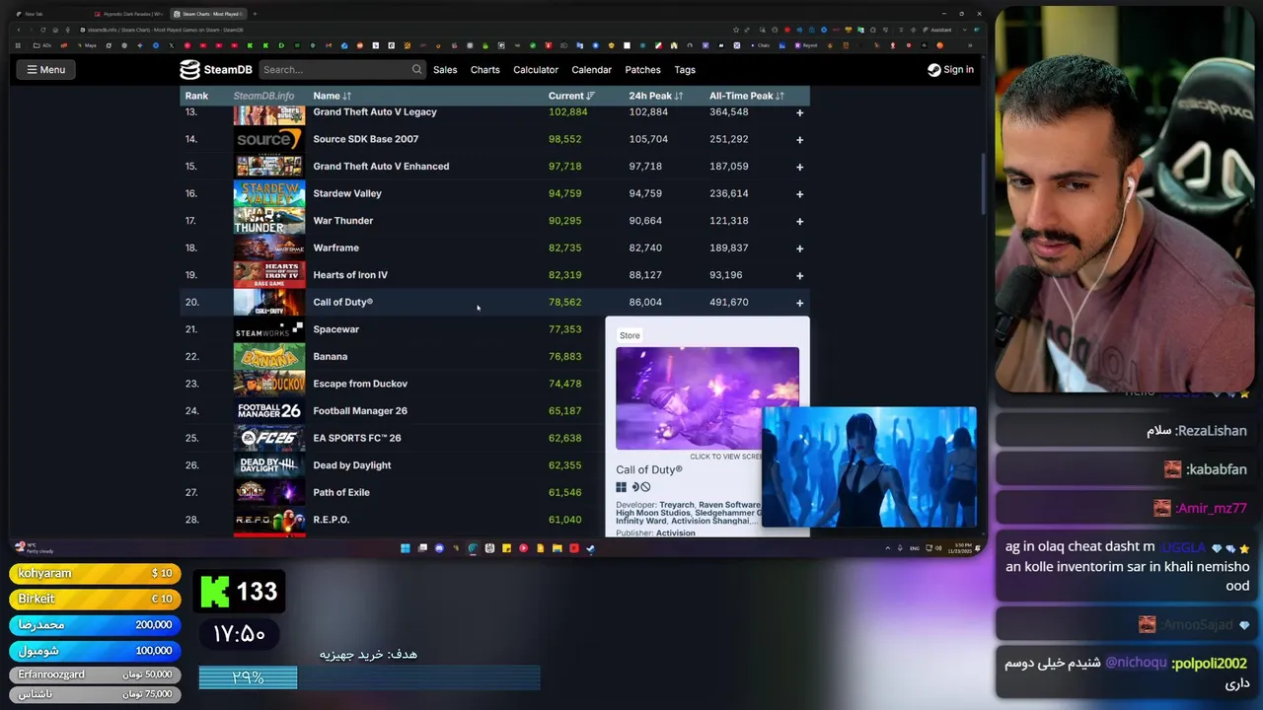Open Call of Duty game link
Screen dimensions: 1263x710
pyautogui.click(x=342, y=302)
